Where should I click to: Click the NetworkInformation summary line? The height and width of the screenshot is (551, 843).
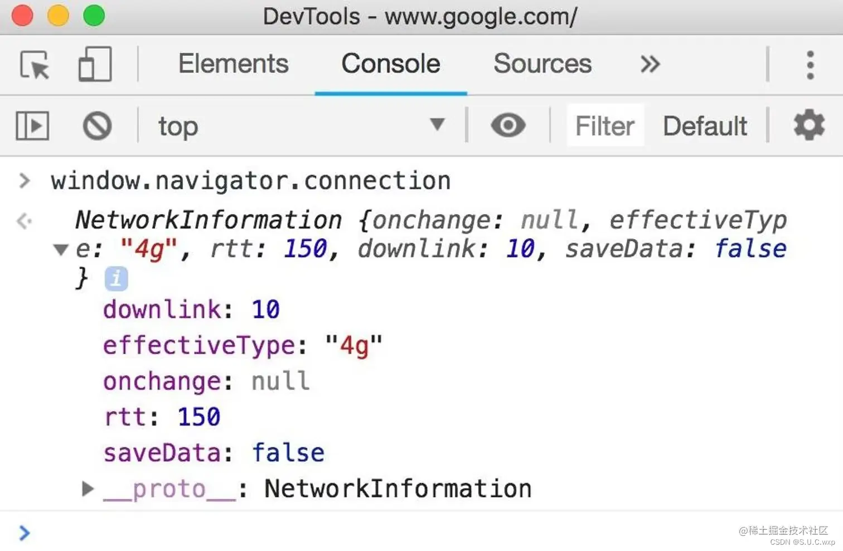tap(430, 248)
